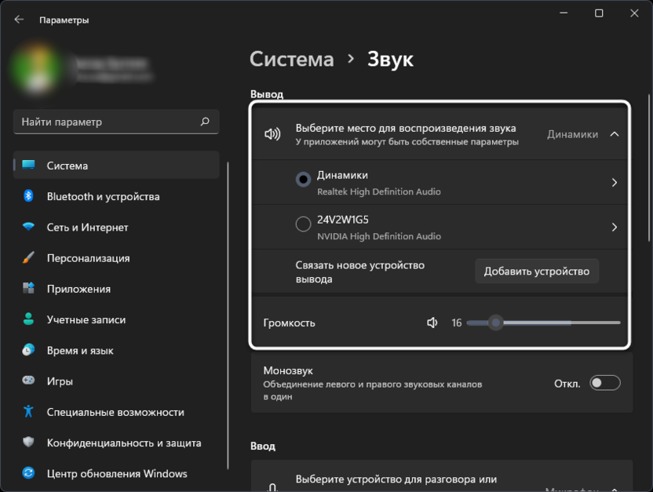Click the Найти параметр search field
Viewport: 653px width, 492px height.
(x=106, y=122)
